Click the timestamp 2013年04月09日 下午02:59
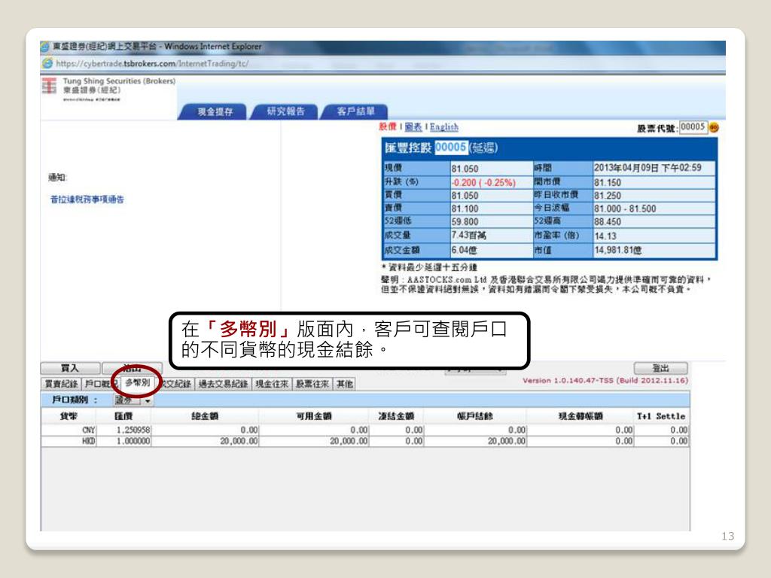The image size is (771, 578). 648,168
